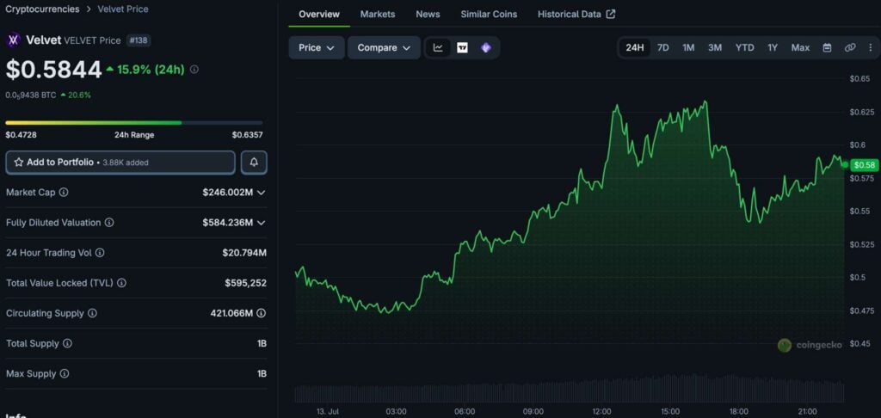Click the external link icon on Historical Data
The image size is (881, 418).
(x=611, y=14)
